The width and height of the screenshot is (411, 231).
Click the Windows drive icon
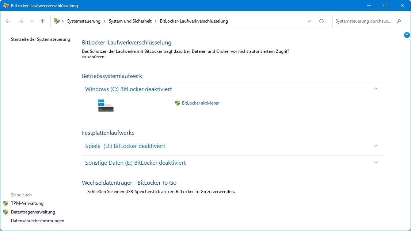106,106
